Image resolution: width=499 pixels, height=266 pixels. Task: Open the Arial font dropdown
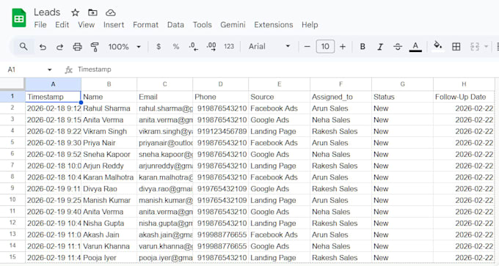[x=269, y=47]
